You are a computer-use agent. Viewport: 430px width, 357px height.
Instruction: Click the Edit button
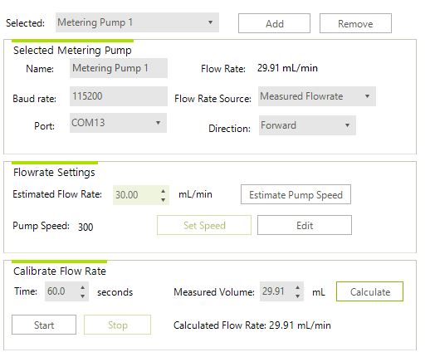305,225
